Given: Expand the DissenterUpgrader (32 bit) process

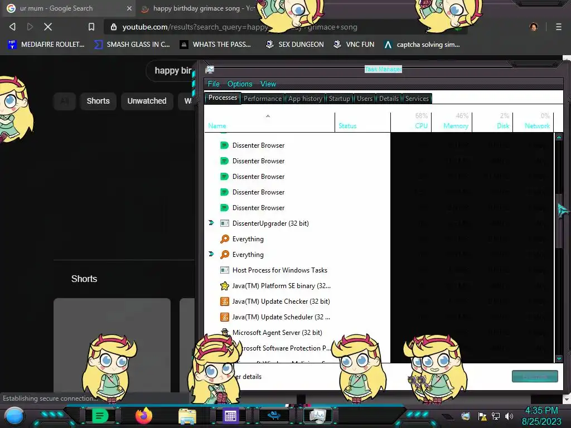Looking at the screenshot, I should click(x=211, y=223).
